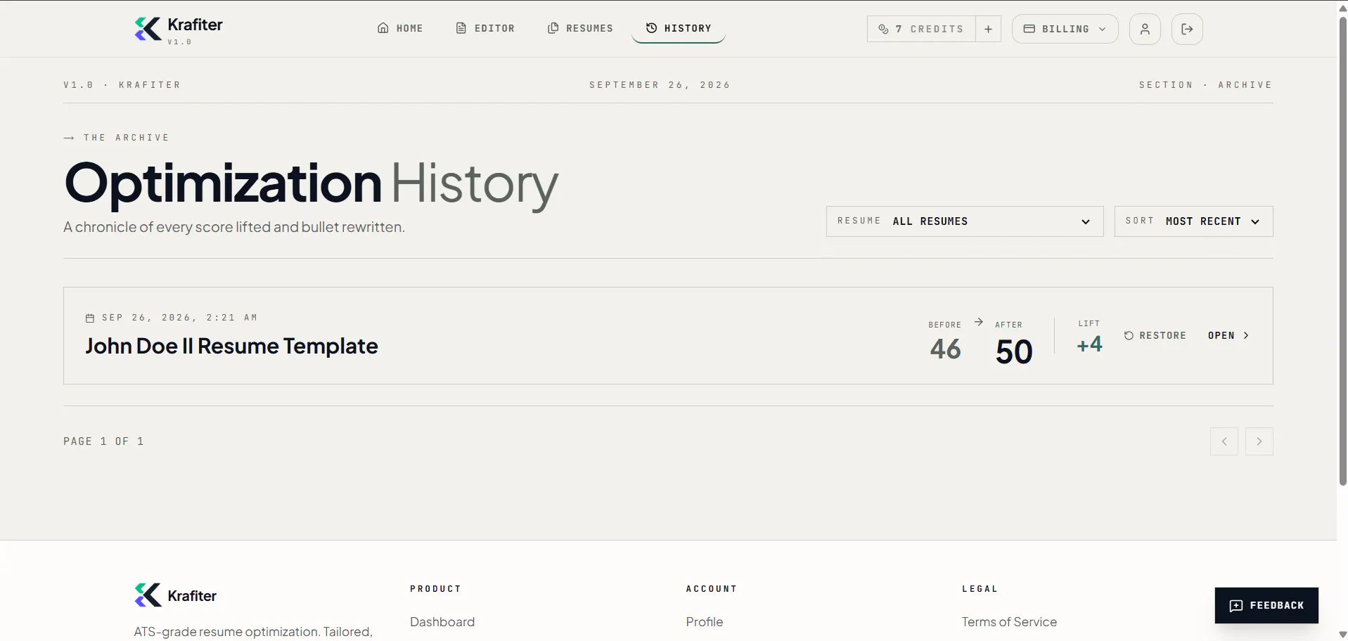Screen dimensions: 1348x641
Task: Open the user profile icon
Action: (x=1145, y=29)
